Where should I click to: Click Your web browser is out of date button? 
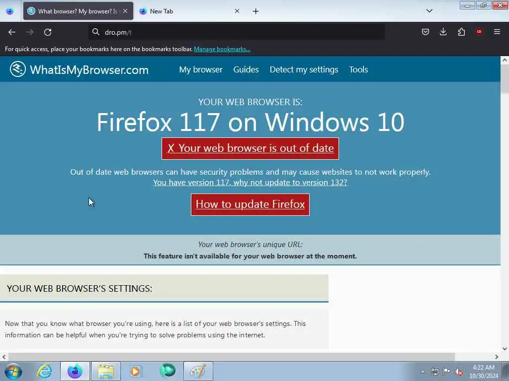click(251, 149)
